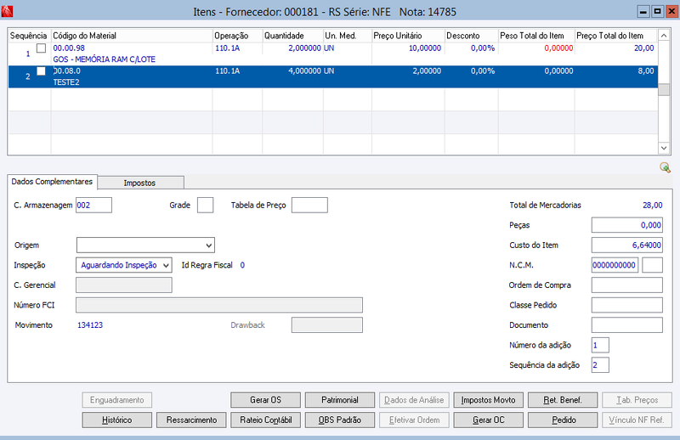Select the TESTE2 item row
680x440 pixels.
point(333,76)
